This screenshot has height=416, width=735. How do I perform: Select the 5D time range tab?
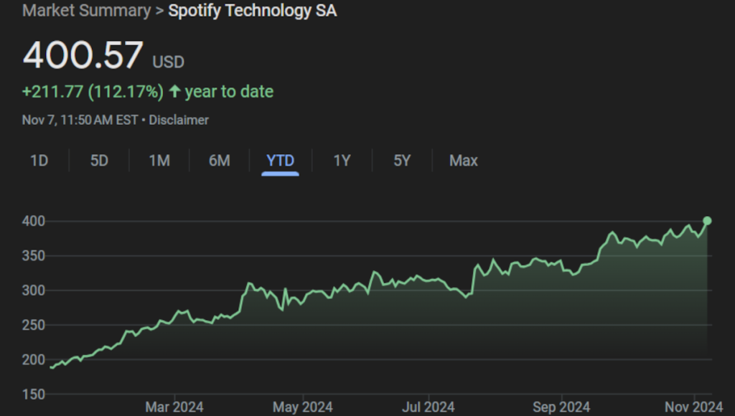pyautogui.click(x=99, y=161)
